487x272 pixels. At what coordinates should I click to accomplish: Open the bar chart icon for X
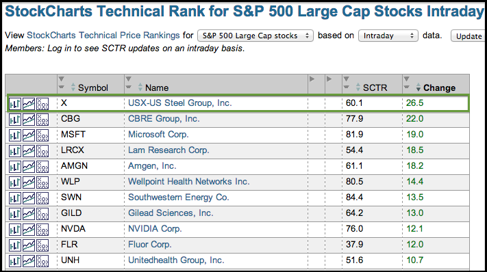tap(15, 104)
